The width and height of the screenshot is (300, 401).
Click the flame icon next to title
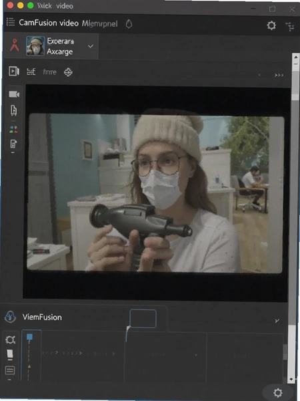129,24
